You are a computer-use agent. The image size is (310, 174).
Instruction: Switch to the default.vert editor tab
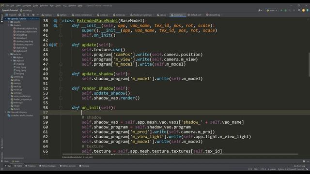click(x=196, y=15)
